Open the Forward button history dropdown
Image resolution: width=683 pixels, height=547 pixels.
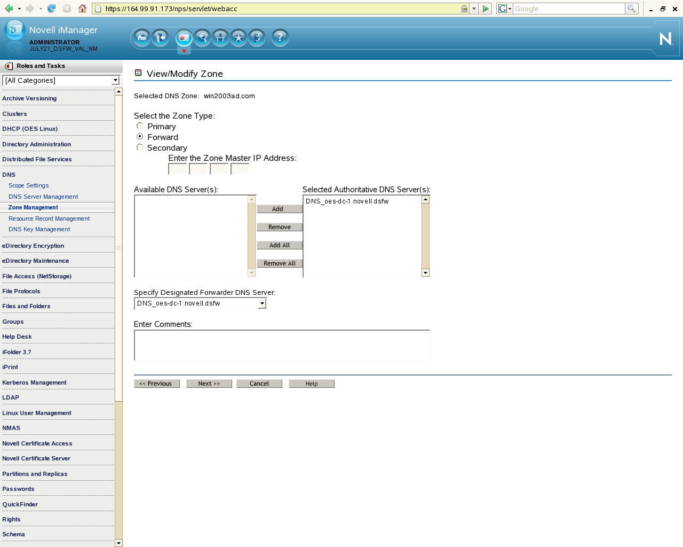[41, 9]
